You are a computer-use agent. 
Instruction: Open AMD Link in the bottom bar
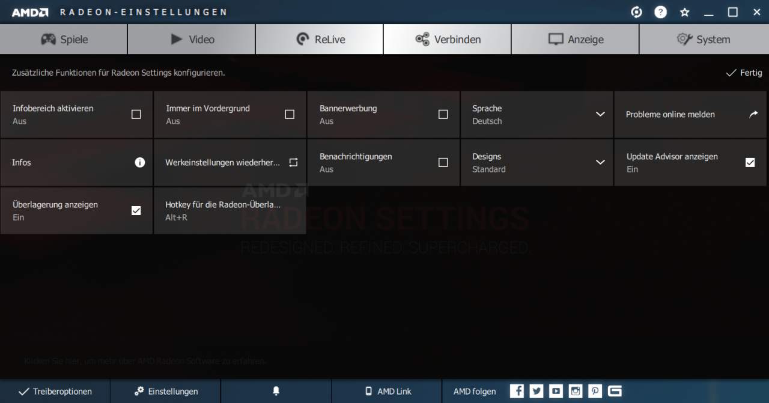pyautogui.click(x=387, y=391)
